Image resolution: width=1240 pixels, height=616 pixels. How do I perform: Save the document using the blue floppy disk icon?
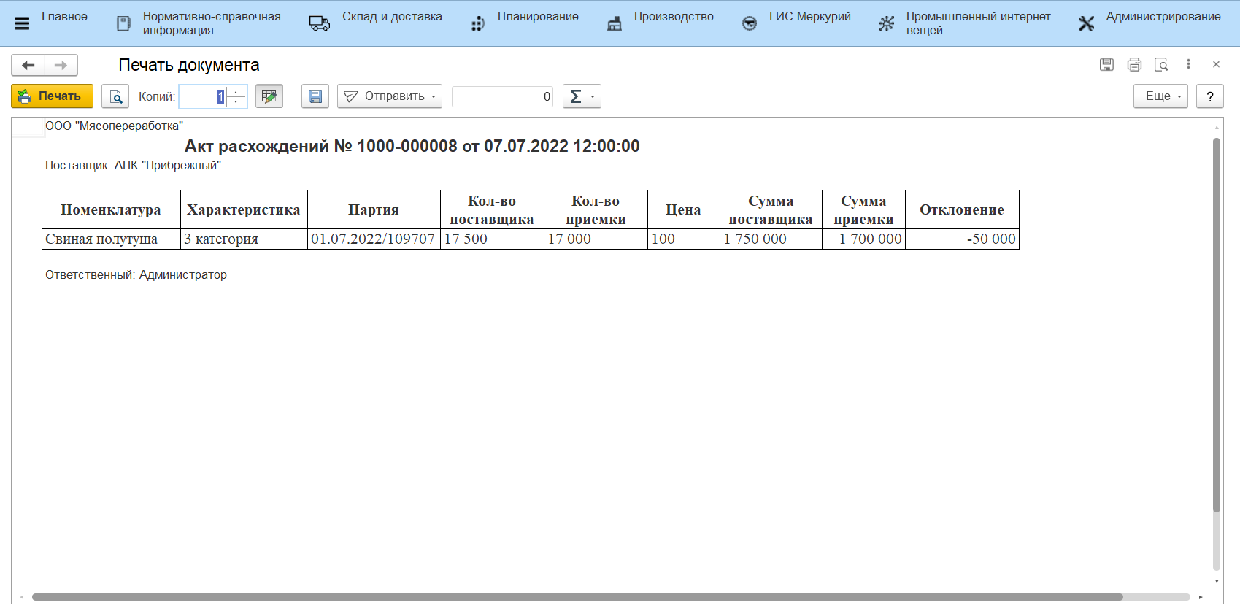pos(315,96)
